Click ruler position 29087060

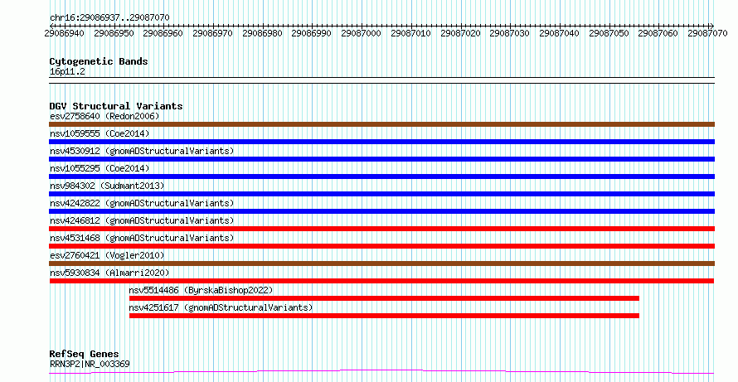point(658,33)
